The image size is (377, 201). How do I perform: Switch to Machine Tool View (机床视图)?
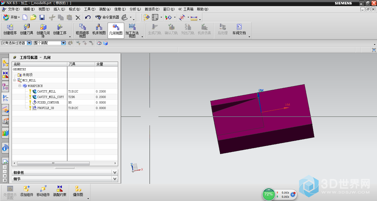tap(99, 30)
